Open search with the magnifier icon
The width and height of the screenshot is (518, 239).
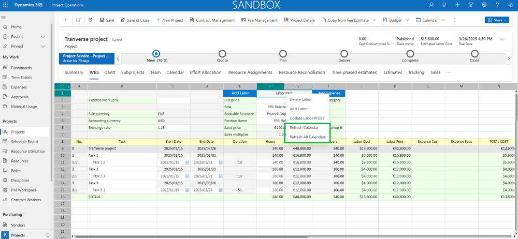click(x=431, y=5)
